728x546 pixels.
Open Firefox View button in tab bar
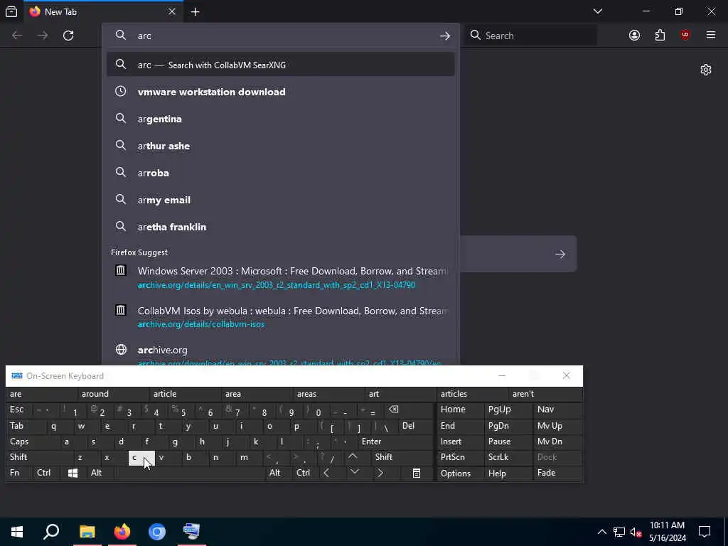tap(11, 11)
